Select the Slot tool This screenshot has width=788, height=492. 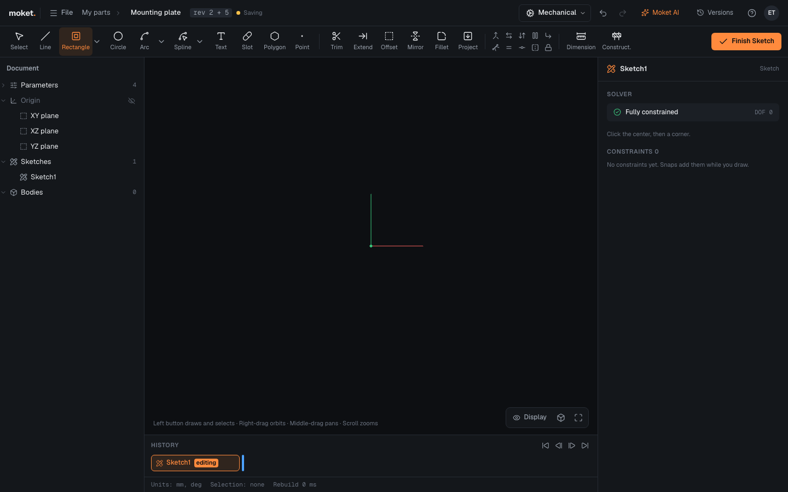tap(247, 41)
